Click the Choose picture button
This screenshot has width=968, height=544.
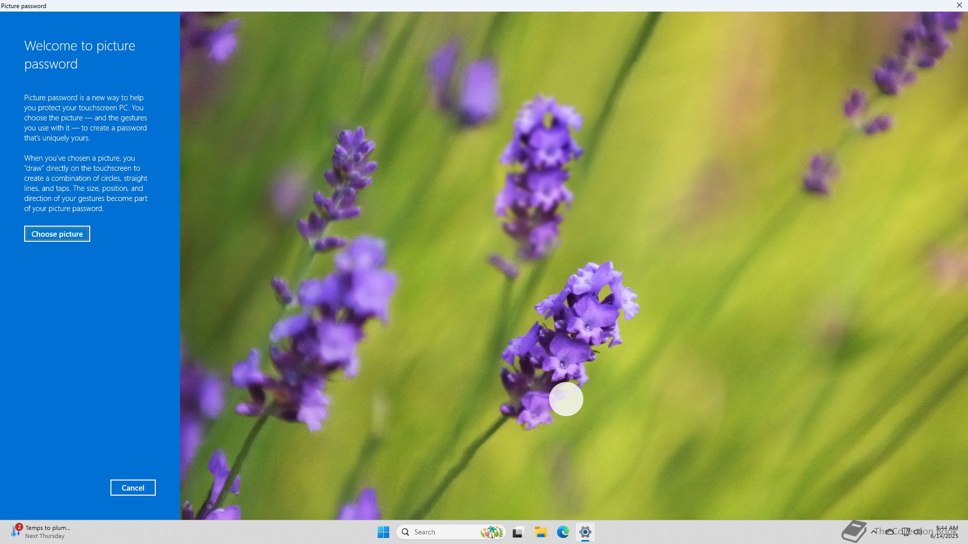[x=57, y=234]
